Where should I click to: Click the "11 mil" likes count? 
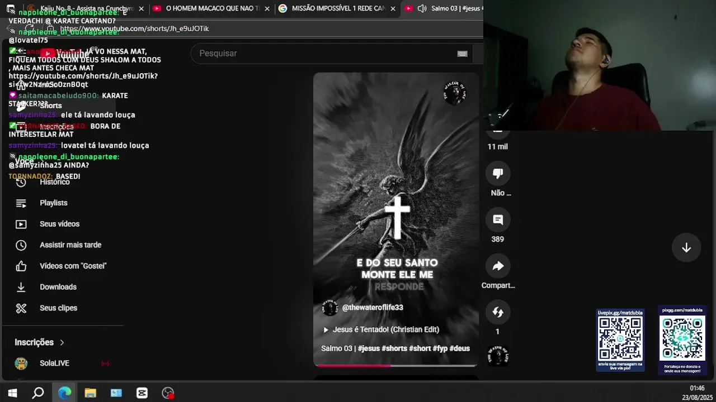(x=498, y=147)
